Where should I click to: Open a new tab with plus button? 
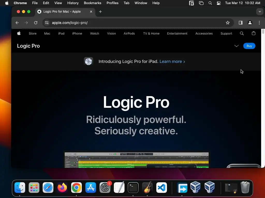point(100,12)
